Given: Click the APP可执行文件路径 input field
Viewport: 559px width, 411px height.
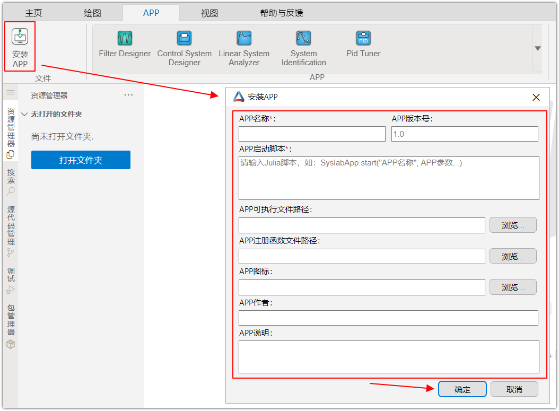Looking at the screenshot, I should (362, 225).
